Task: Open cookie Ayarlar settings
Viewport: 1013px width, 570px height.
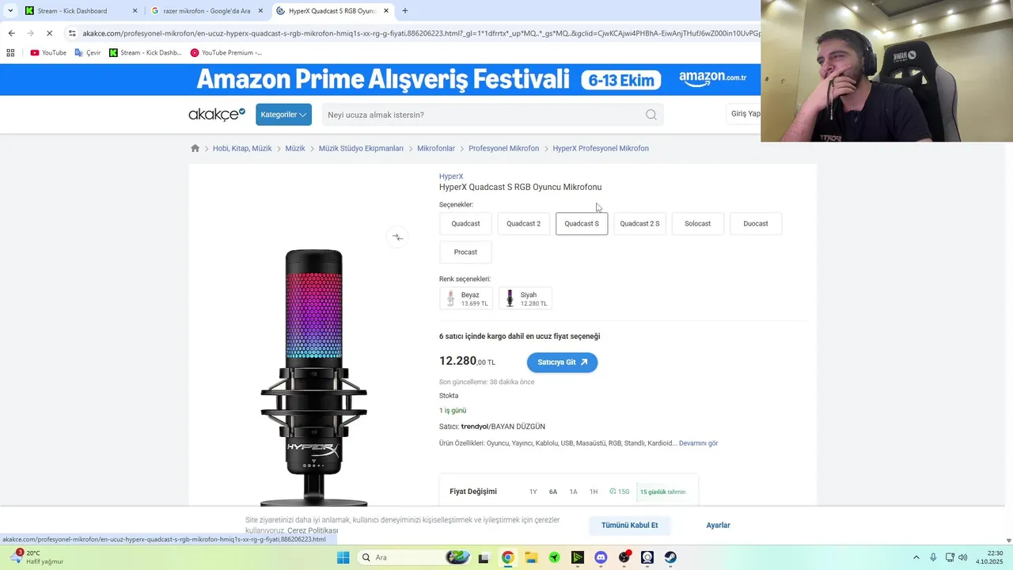Action: (x=718, y=525)
